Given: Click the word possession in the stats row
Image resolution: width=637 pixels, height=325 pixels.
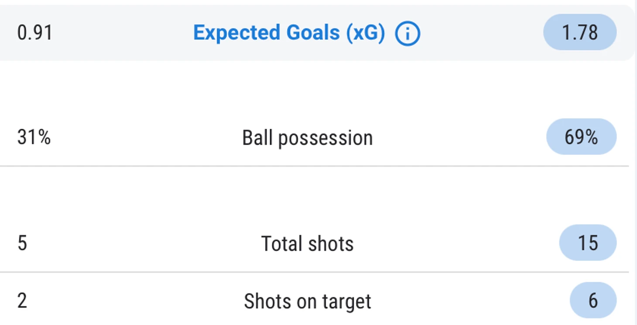Looking at the screenshot, I should (x=325, y=139).
